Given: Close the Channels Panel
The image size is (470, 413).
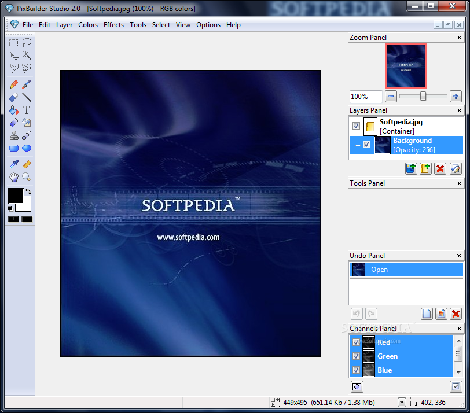Looking at the screenshot, I should 459,329.
